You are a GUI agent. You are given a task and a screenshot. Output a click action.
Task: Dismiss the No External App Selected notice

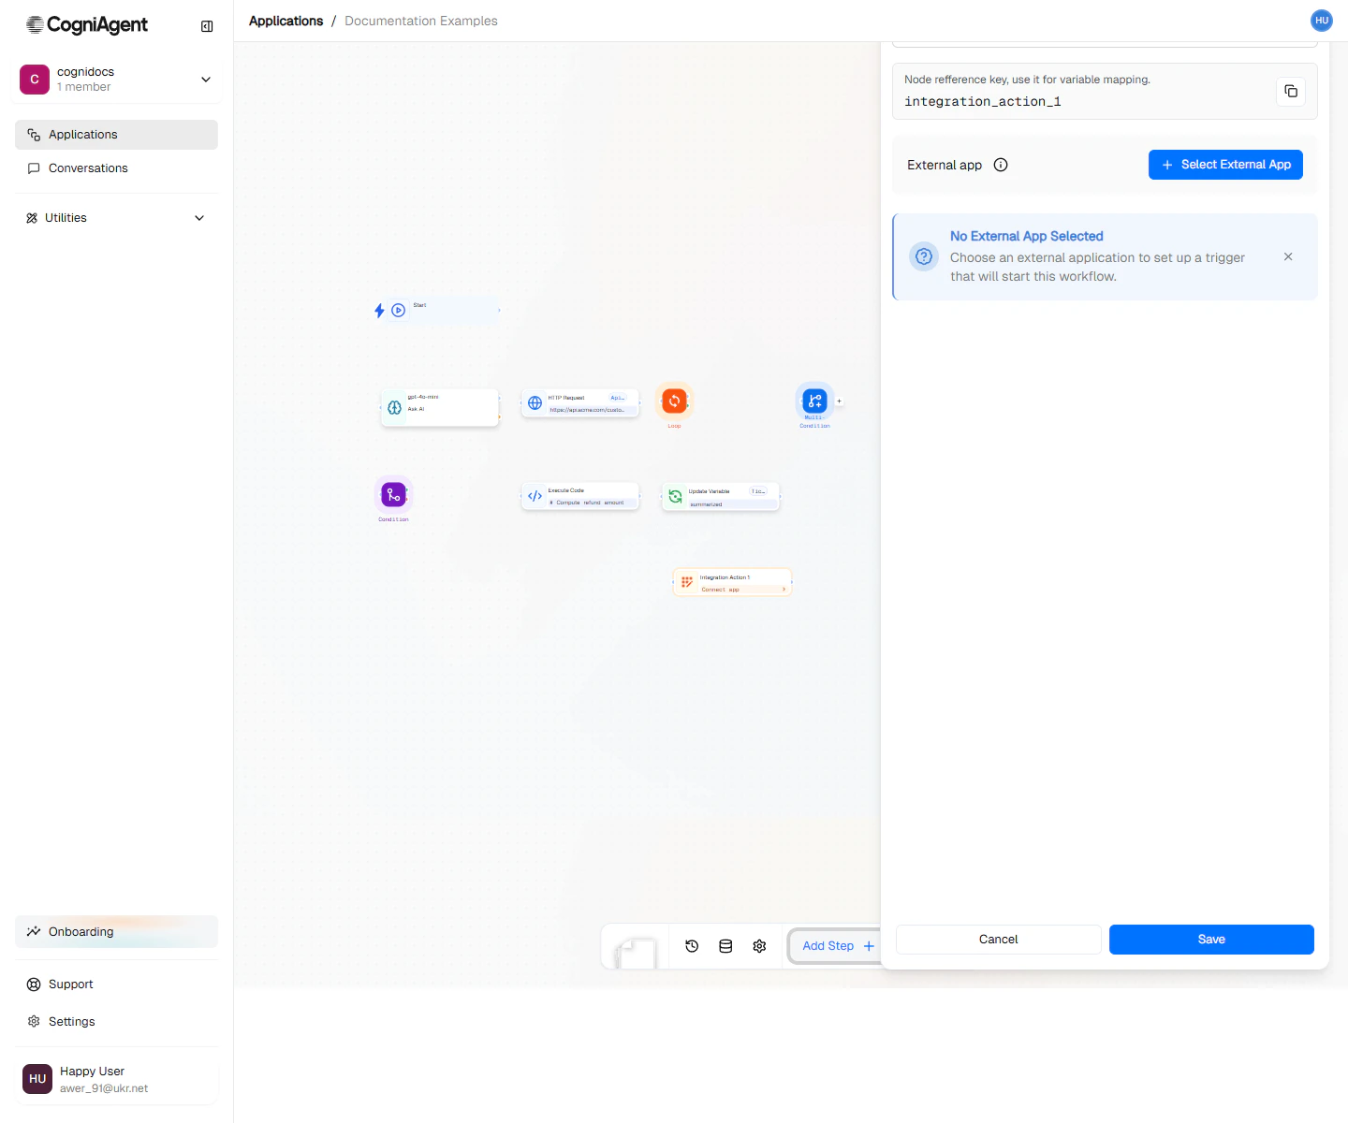click(x=1288, y=256)
